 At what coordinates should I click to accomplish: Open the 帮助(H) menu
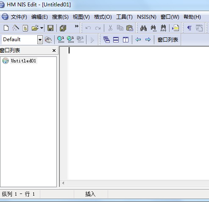[x=192, y=17]
